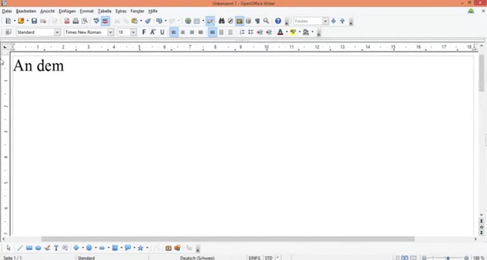Export directly as PDF icon

(x=67, y=21)
